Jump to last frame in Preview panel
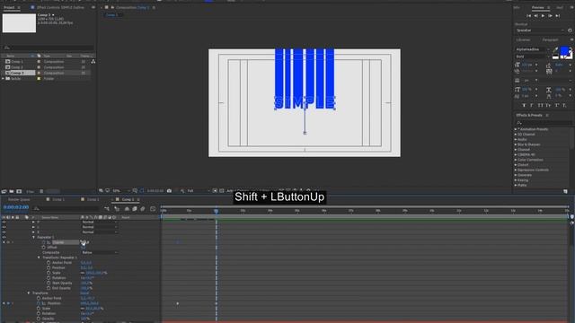This screenshot has height=323, width=575. coord(557,16)
